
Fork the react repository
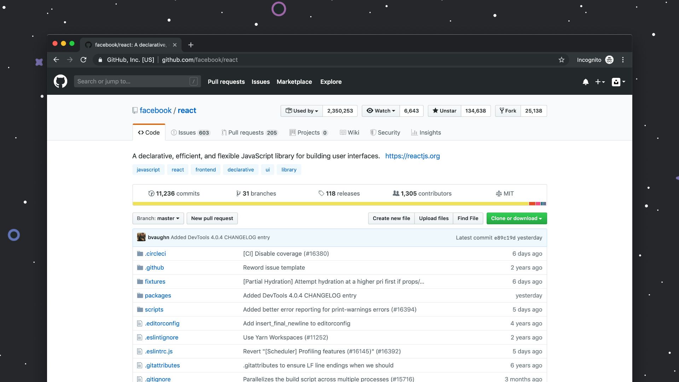(507, 111)
